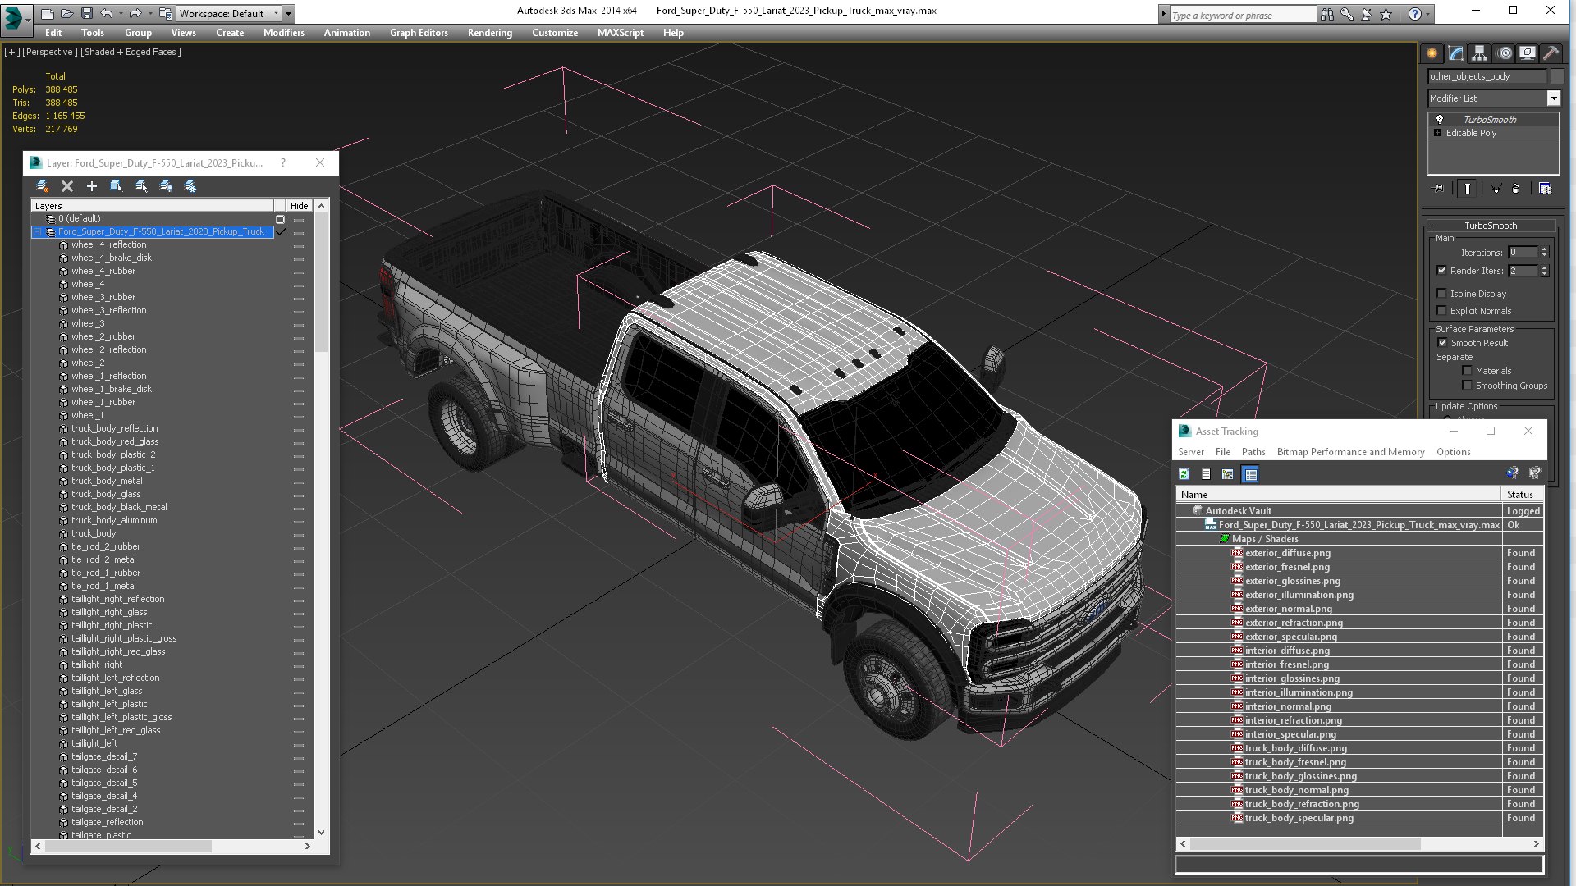Click Tree View icon in Asset Tracking
Image resolution: width=1576 pixels, height=886 pixels.
(x=1227, y=474)
